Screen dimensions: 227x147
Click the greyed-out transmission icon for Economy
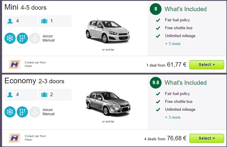coord(35,112)
